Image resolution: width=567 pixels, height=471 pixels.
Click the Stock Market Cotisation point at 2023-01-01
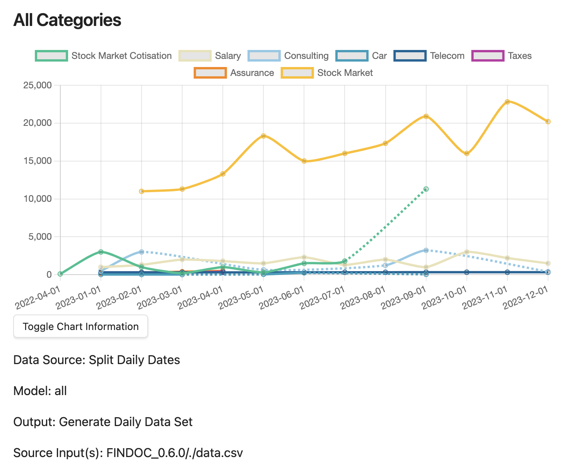pyautogui.click(x=101, y=252)
